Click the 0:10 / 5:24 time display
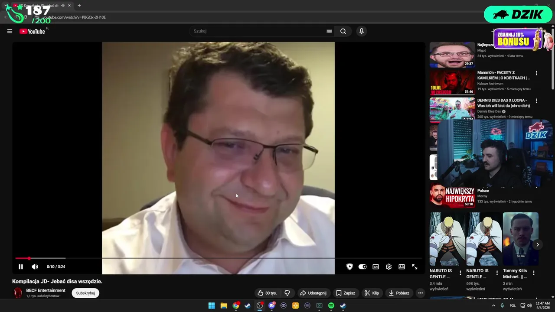The image size is (555, 312). point(56,267)
